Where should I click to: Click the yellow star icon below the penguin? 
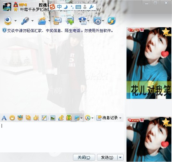click(16, 9)
